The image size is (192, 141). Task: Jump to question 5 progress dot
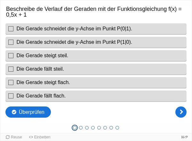pyautogui.click(x=99, y=128)
